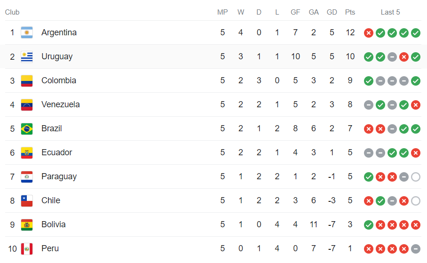Viewport: 427px width, 263px height.
Task: Click Peru's most recent draw icon
Action: click(x=416, y=248)
